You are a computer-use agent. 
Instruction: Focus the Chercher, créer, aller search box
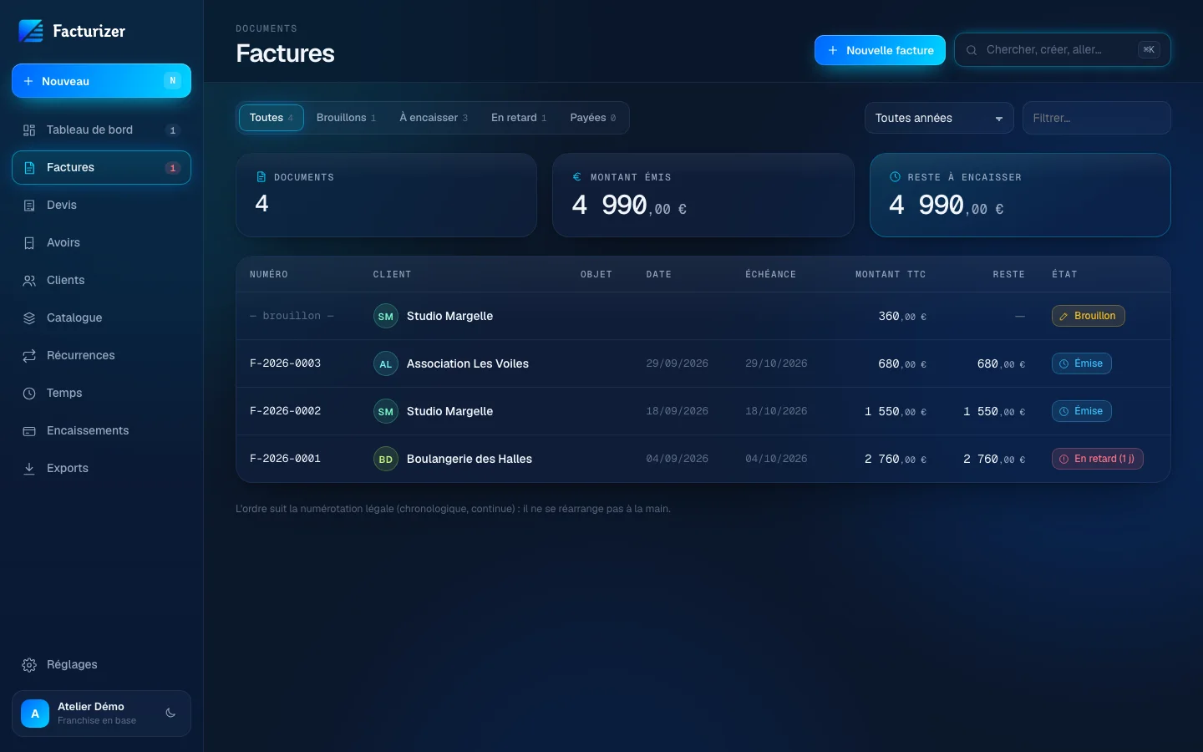(1062, 50)
